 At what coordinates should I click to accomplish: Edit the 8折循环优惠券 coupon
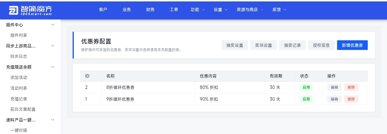point(334,87)
